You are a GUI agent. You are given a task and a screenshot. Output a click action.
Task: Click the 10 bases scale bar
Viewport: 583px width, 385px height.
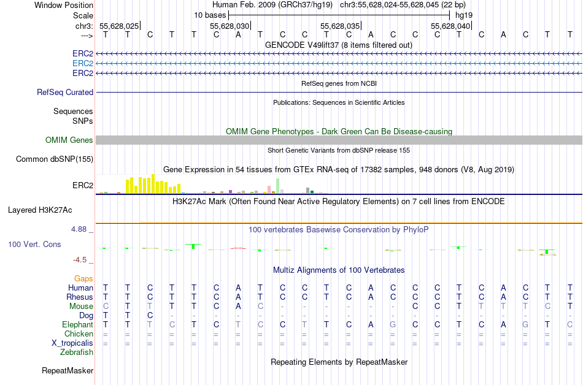(x=339, y=15)
